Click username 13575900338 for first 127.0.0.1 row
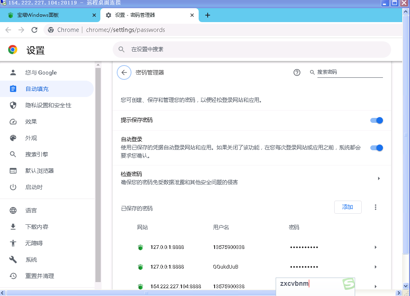410x296 pixels. point(229,247)
